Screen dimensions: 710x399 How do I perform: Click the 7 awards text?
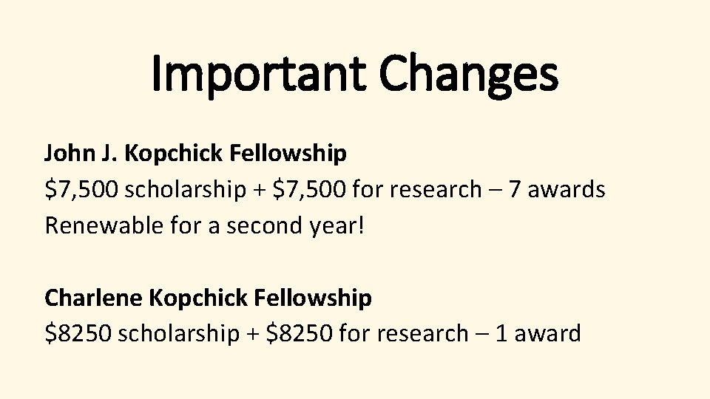coord(556,190)
